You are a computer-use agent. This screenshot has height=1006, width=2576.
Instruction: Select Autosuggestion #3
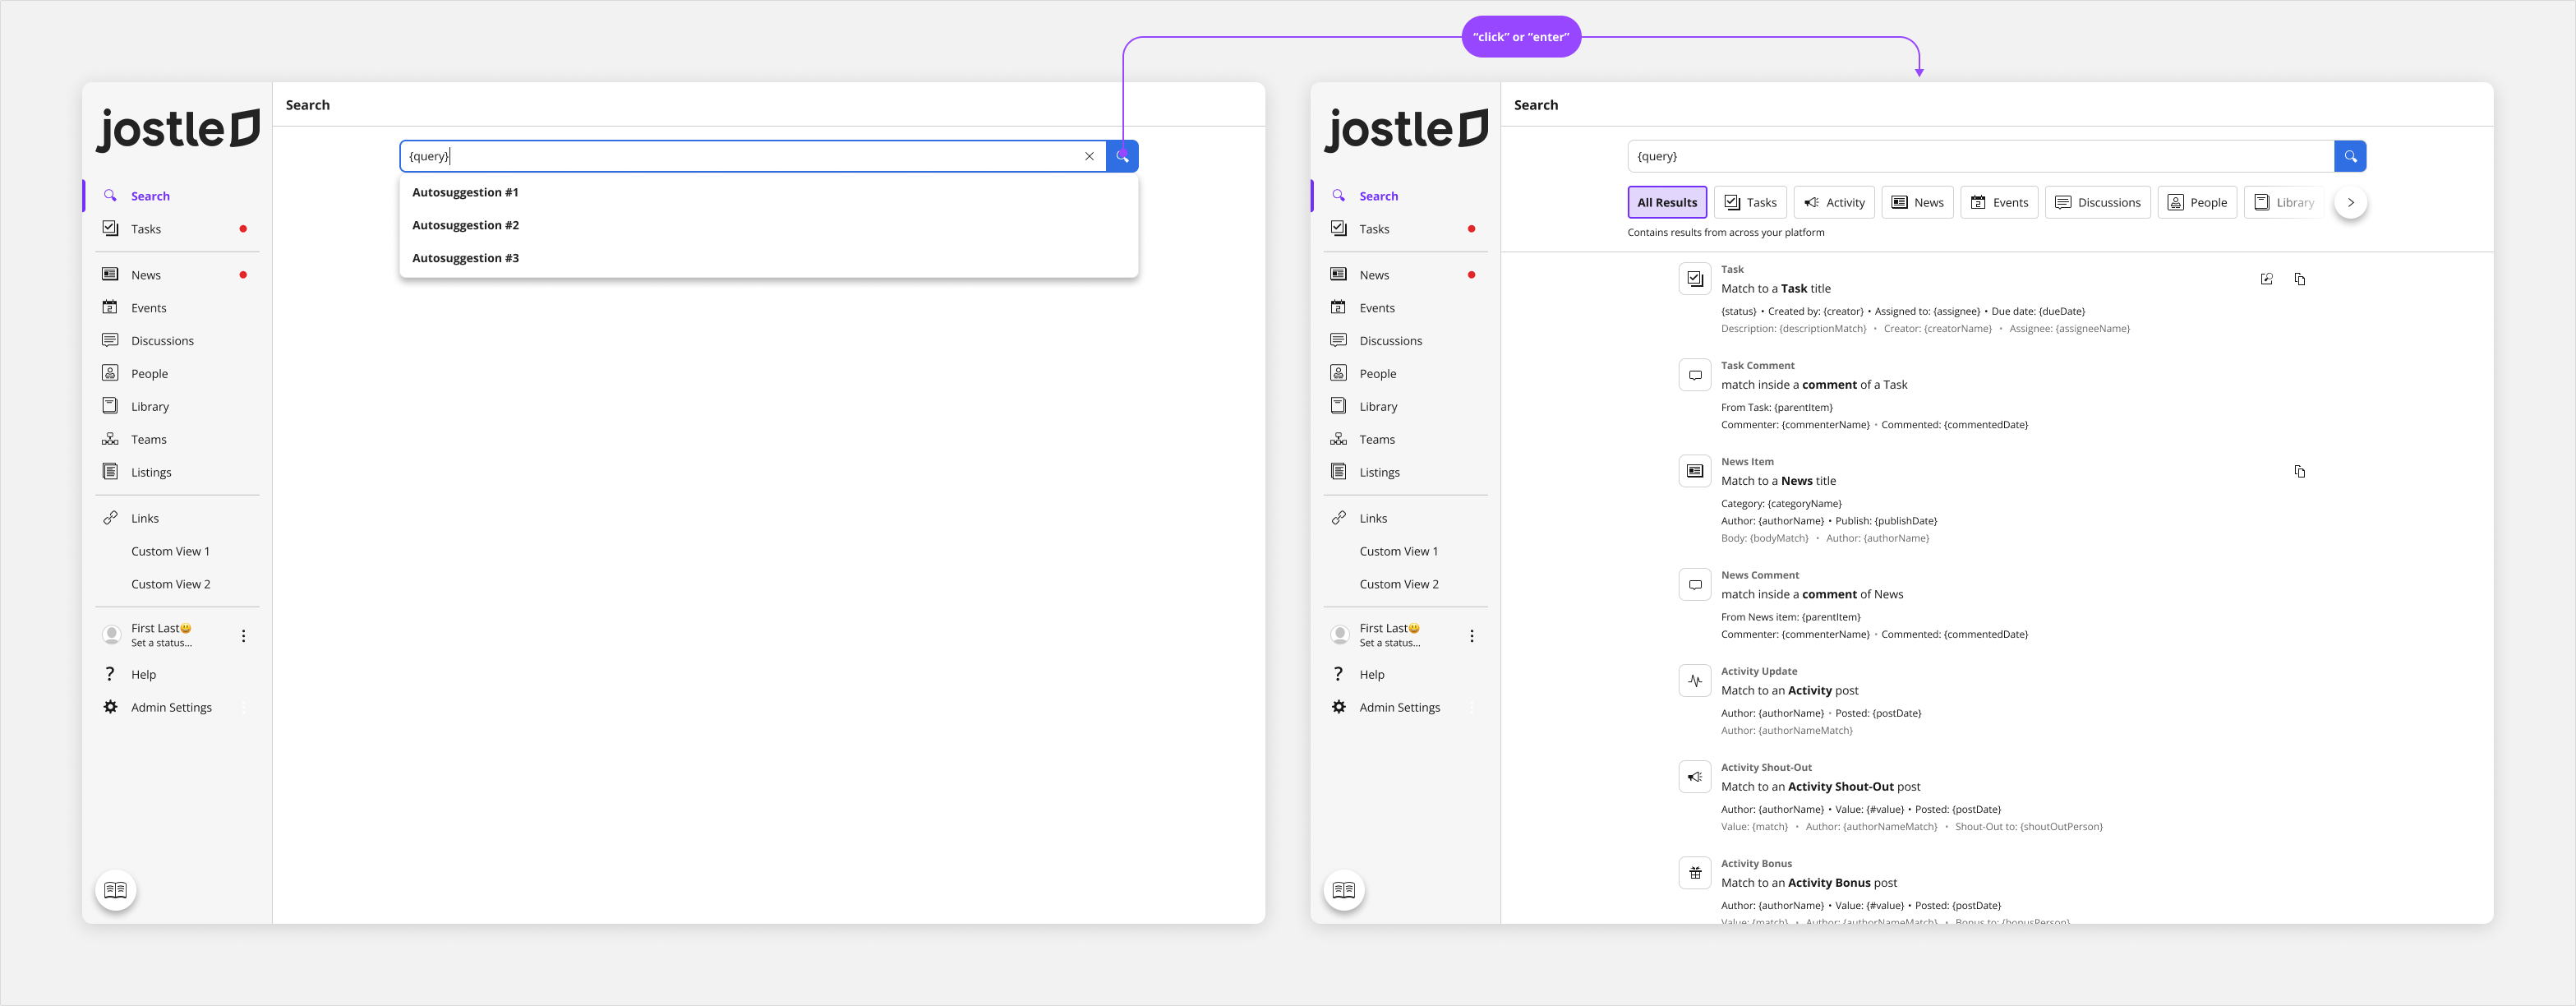tap(768, 258)
